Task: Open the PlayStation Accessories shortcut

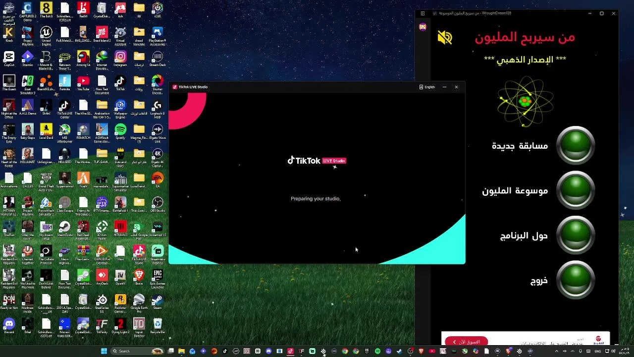Action: tap(158, 36)
